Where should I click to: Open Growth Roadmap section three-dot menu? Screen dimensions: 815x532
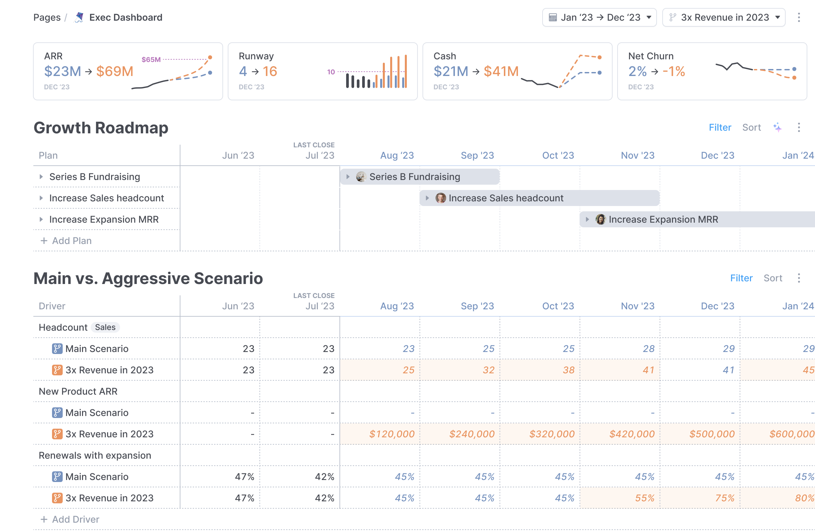(x=799, y=127)
